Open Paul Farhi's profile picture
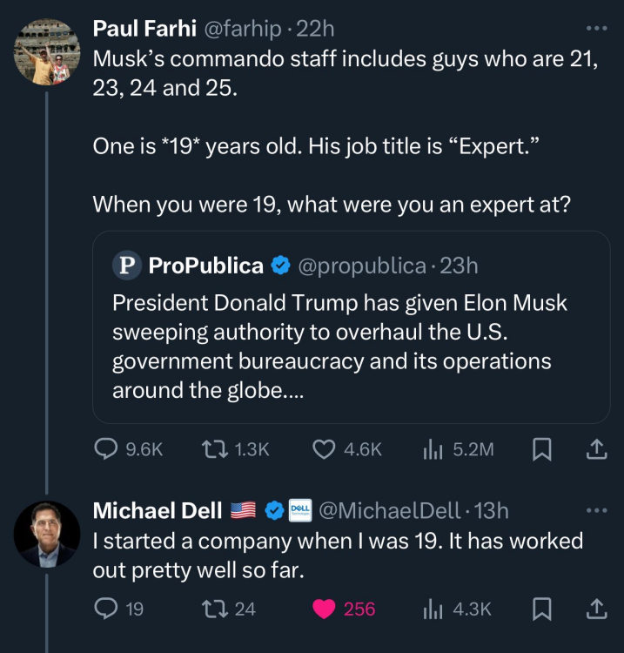The image size is (624, 653). [47, 52]
